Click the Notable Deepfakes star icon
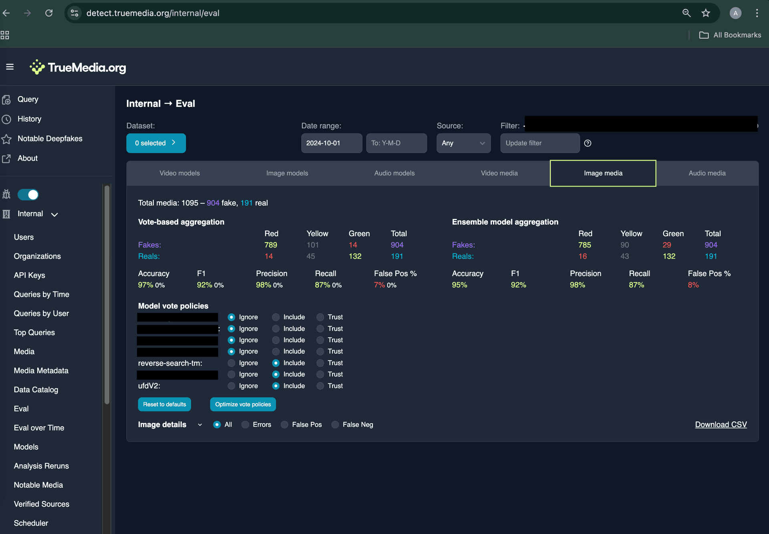The width and height of the screenshot is (769, 534). [x=6, y=139]
